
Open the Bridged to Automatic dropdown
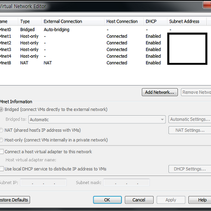(x=97, y=120)
